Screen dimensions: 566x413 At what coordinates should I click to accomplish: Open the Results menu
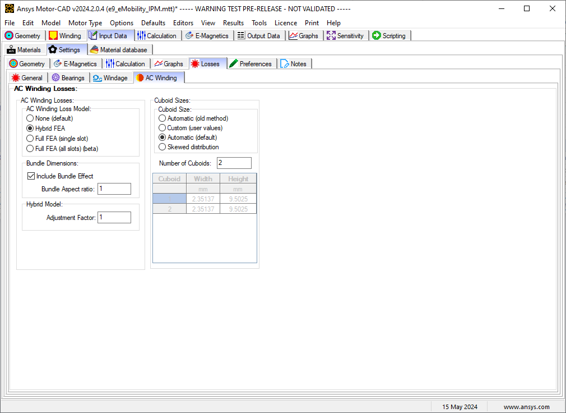(x=233, y=23)
